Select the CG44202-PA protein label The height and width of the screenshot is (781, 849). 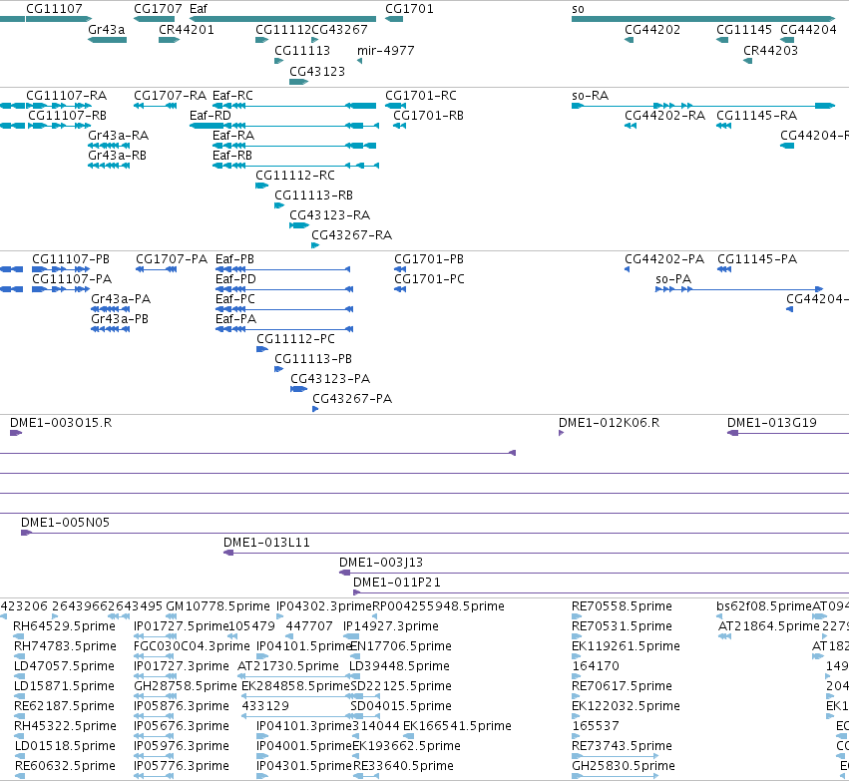coord(664,259)
